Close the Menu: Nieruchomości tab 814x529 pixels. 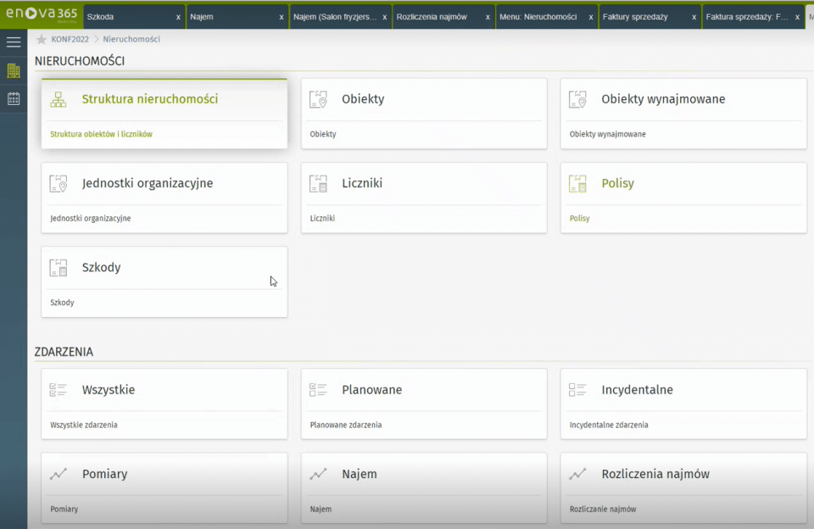click(x=591, y=17)
